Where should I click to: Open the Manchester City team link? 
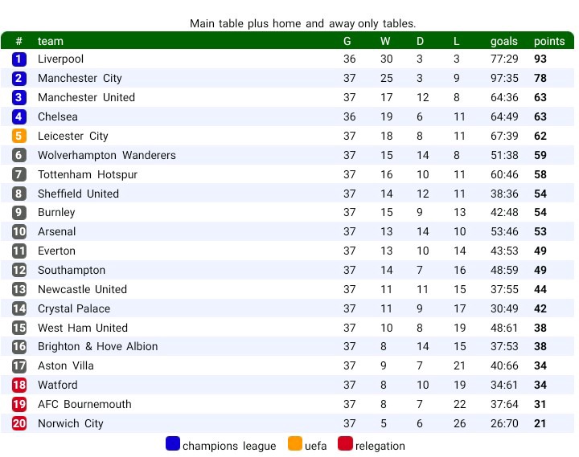pyautogui.click(x=80, y=79)
